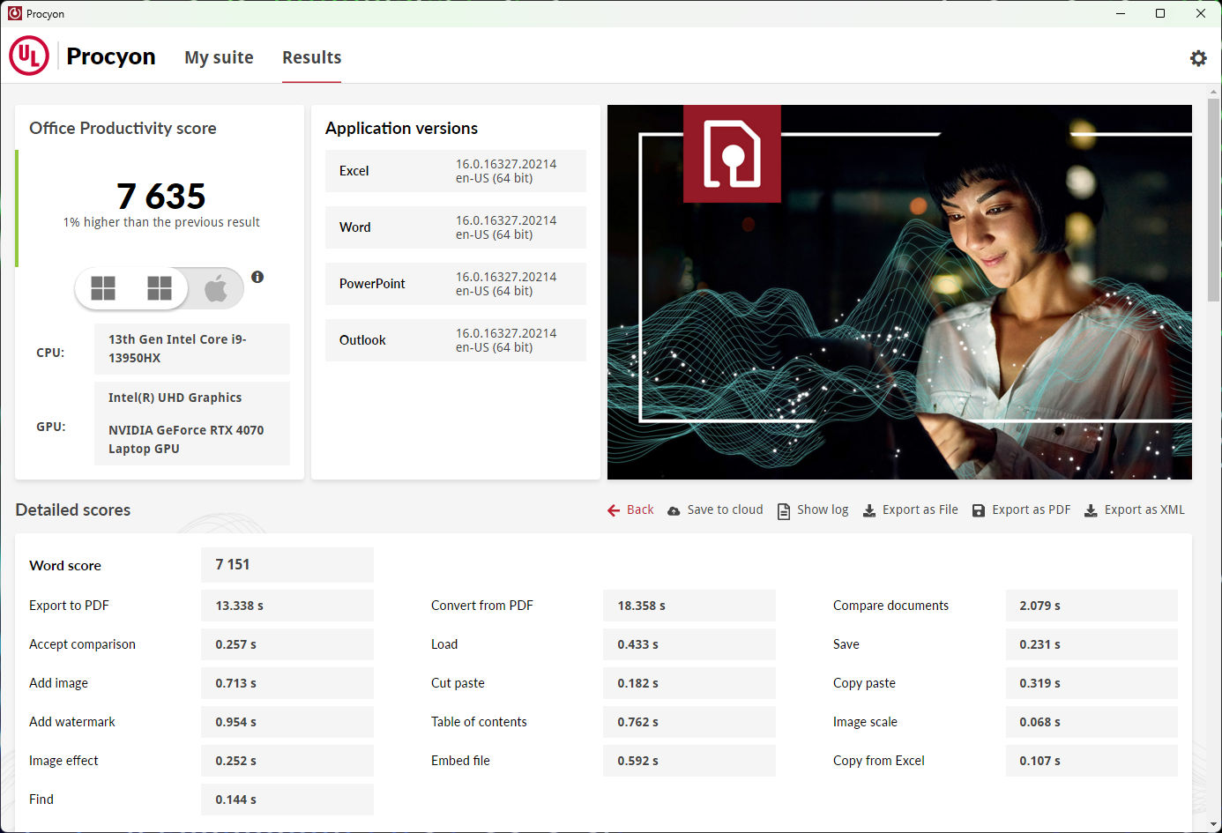Click the info icon beside the platform switch

point(257,277)
